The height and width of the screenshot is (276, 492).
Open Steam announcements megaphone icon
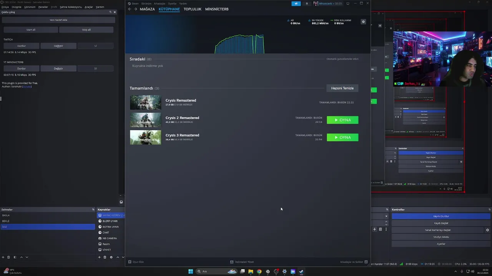point(296,3)
